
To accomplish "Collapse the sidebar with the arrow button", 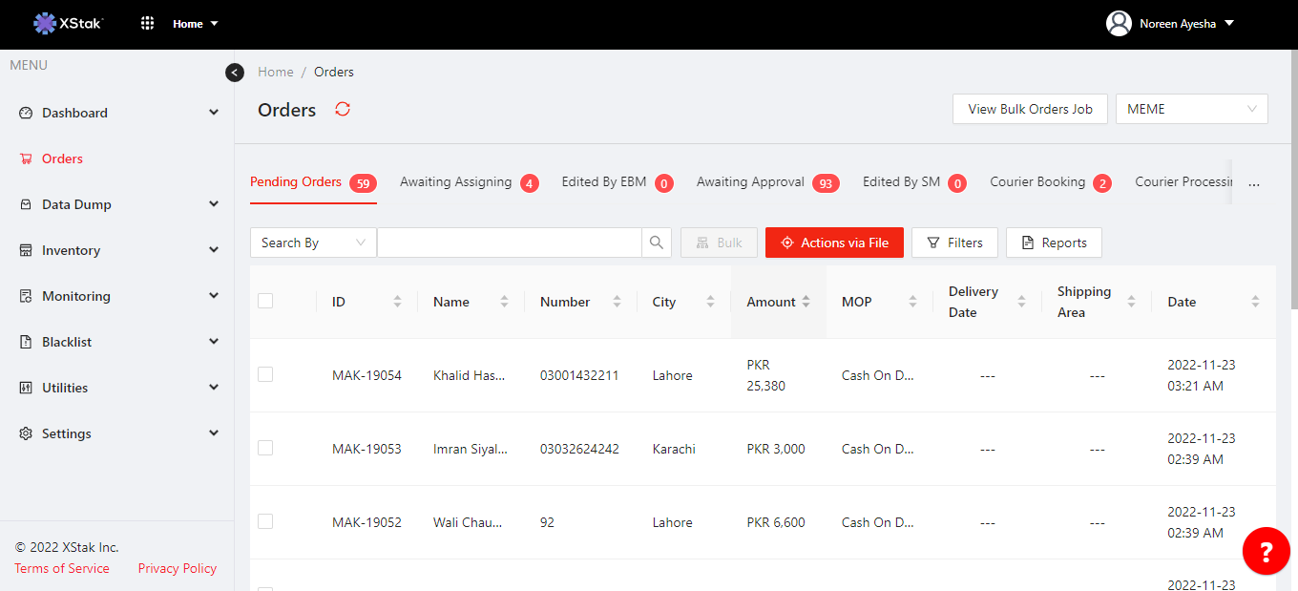I will point(235,72).
